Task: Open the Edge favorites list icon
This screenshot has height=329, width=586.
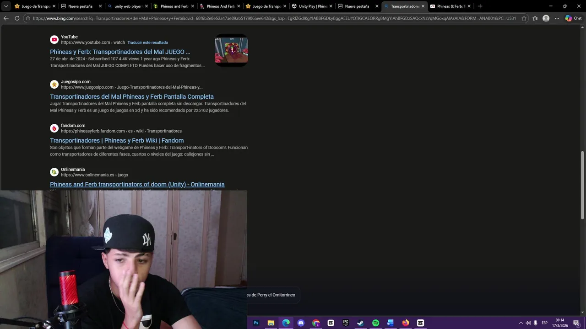Action: click(x=535, y=18)
